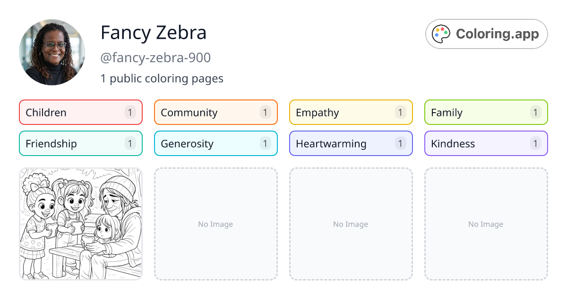The height and width of the screenshot is (297, 567).
Task: Click the count badge on Children tag
Action: (x=130, y=112)
